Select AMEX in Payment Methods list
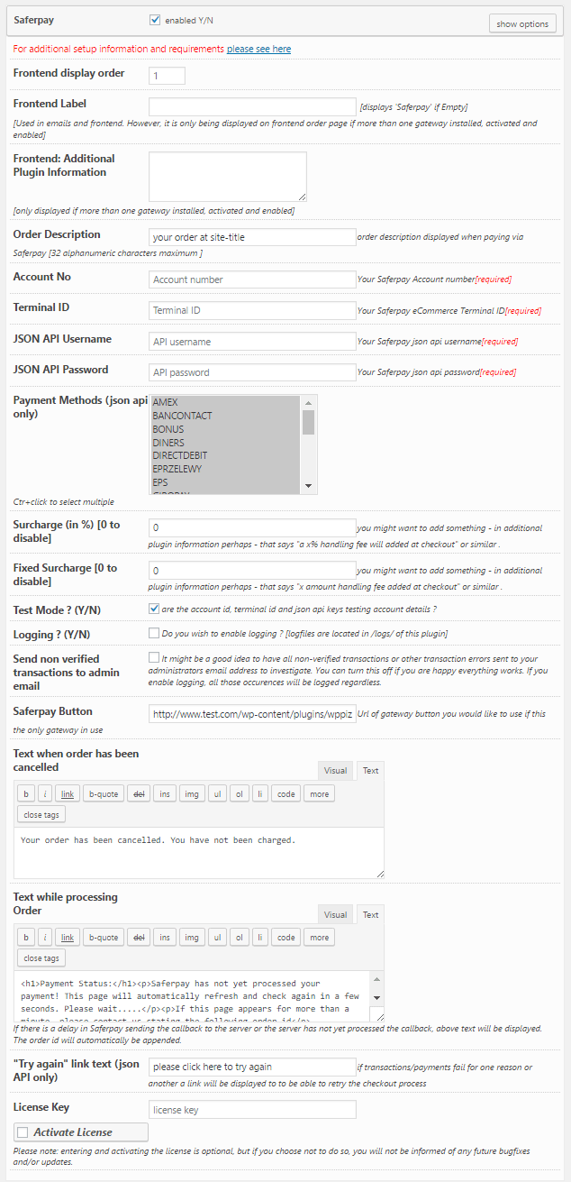Screen dimensions: 571x1182 [x=225, y=402]
